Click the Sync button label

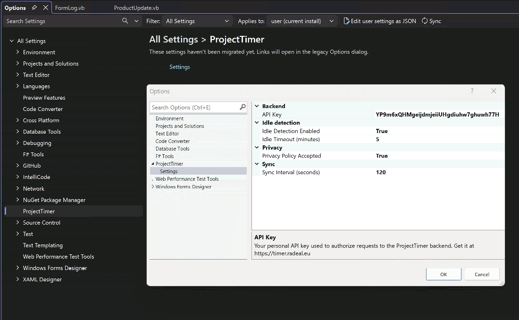point(435,21)
